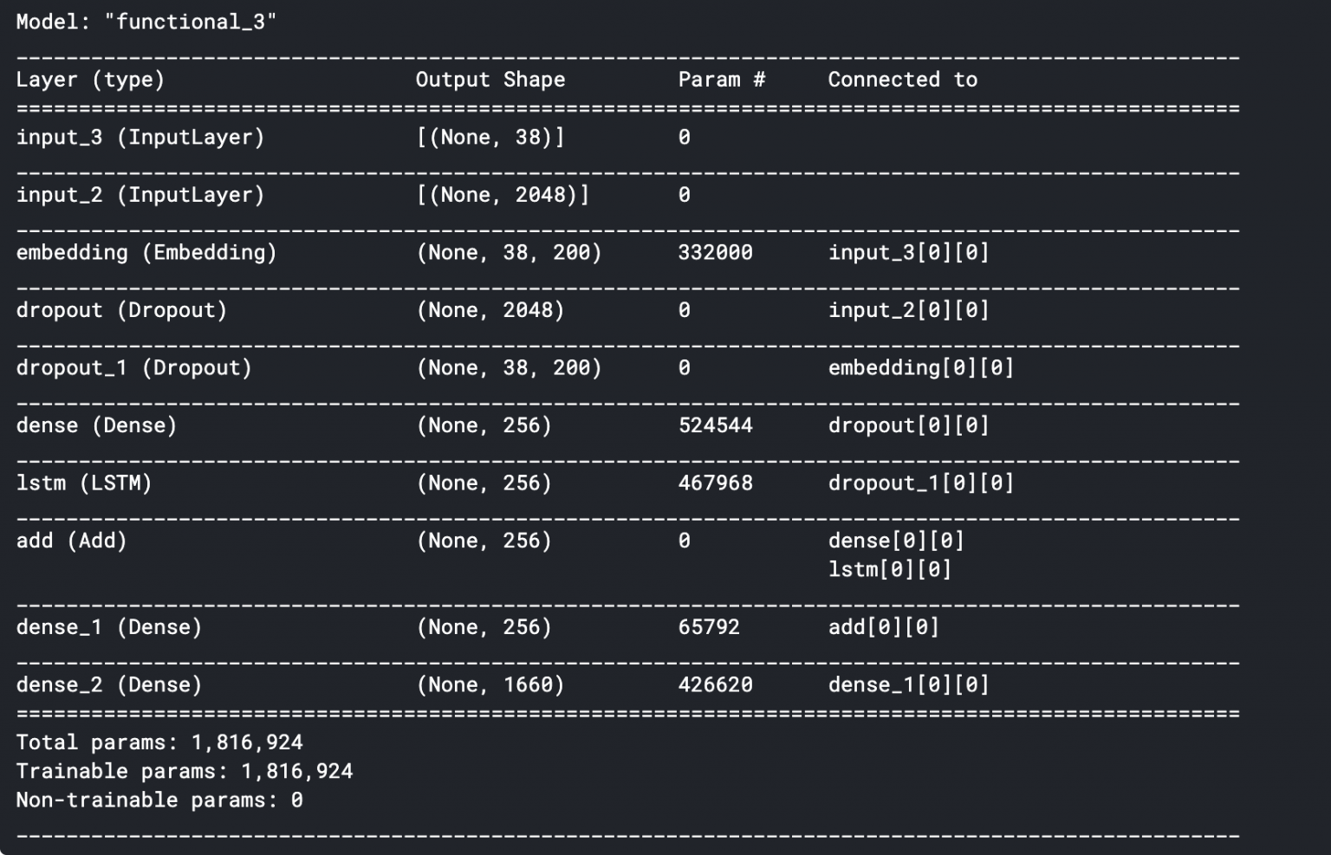Click the dropout (Dropout) layer entry
Viewport: 1331px width, 855px height.
tap(121, 309)
